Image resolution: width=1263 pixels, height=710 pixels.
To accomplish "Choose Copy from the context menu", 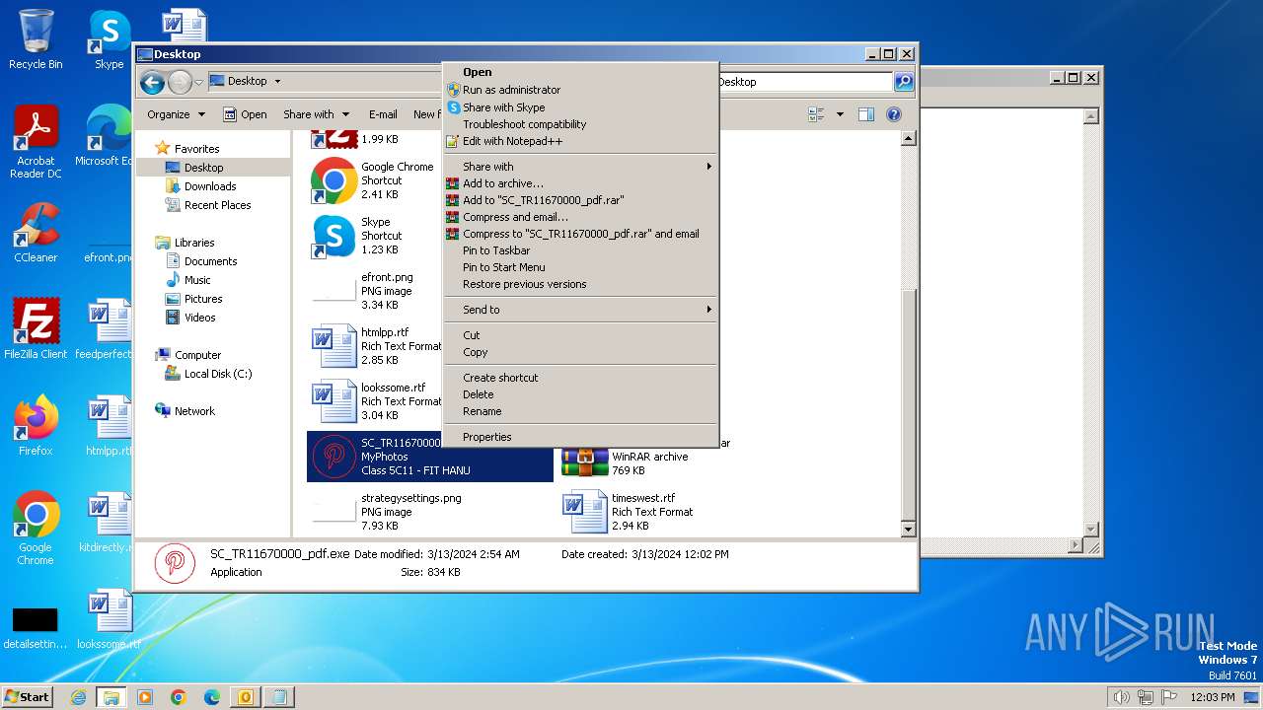I will coord(580,352).
